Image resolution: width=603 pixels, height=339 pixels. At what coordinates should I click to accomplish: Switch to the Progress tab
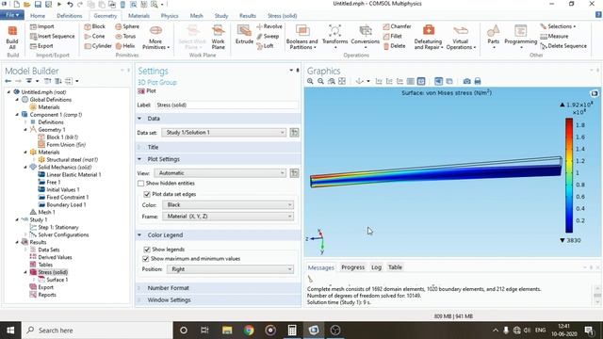click(352, 267)
